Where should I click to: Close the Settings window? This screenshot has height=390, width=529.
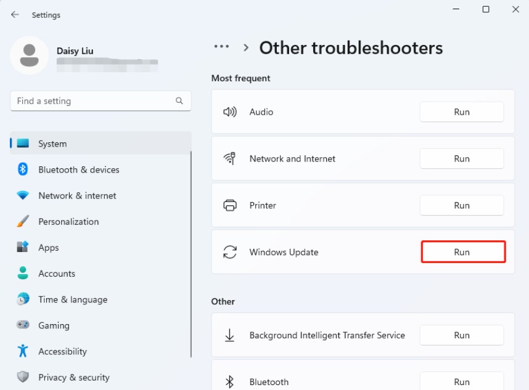tap(515, 9)
